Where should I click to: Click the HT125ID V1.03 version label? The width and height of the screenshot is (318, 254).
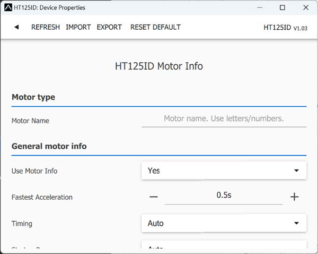click(x=285, y=27)
